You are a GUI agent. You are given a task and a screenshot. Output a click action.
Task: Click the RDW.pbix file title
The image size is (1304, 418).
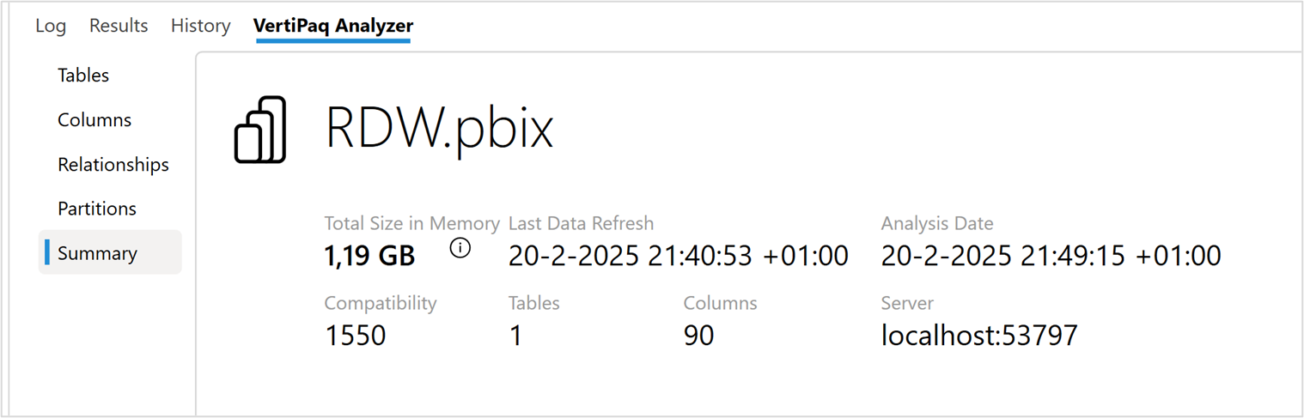pyautogui.click(x=439, y=129)
